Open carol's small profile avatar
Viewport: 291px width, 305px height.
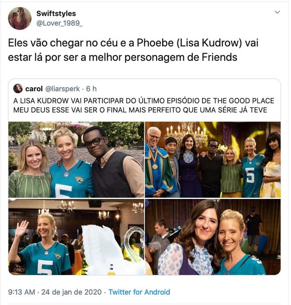pyautogui.click(x=18, y=89)
